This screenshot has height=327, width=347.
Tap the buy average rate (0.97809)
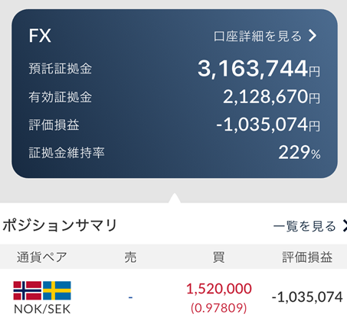(219, 308)
